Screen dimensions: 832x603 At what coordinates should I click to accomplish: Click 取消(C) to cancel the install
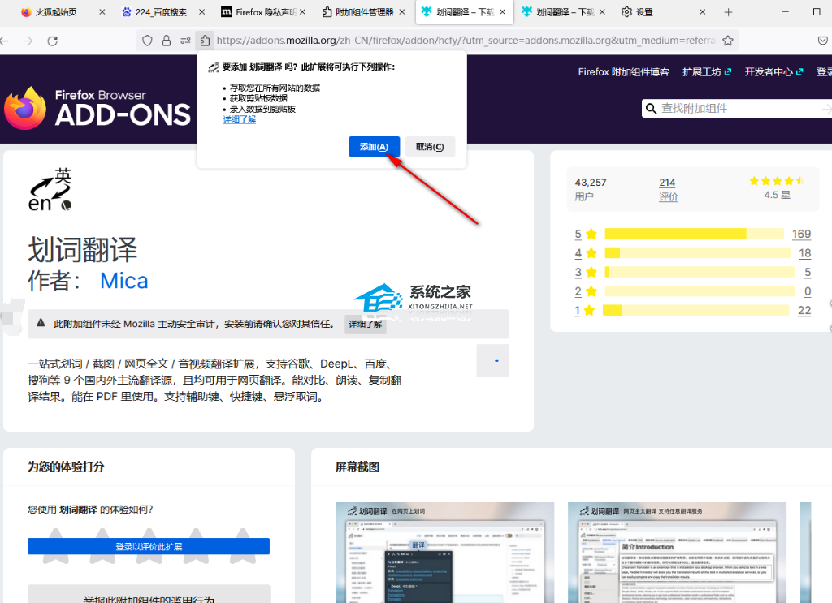click(430, 147)
